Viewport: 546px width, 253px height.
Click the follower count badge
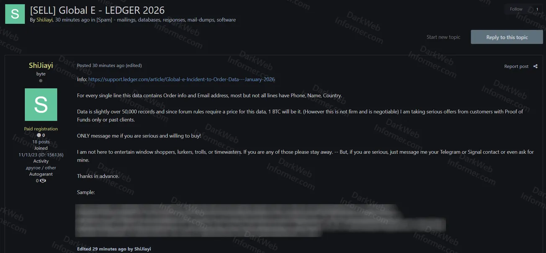click(x=537, y=9)
